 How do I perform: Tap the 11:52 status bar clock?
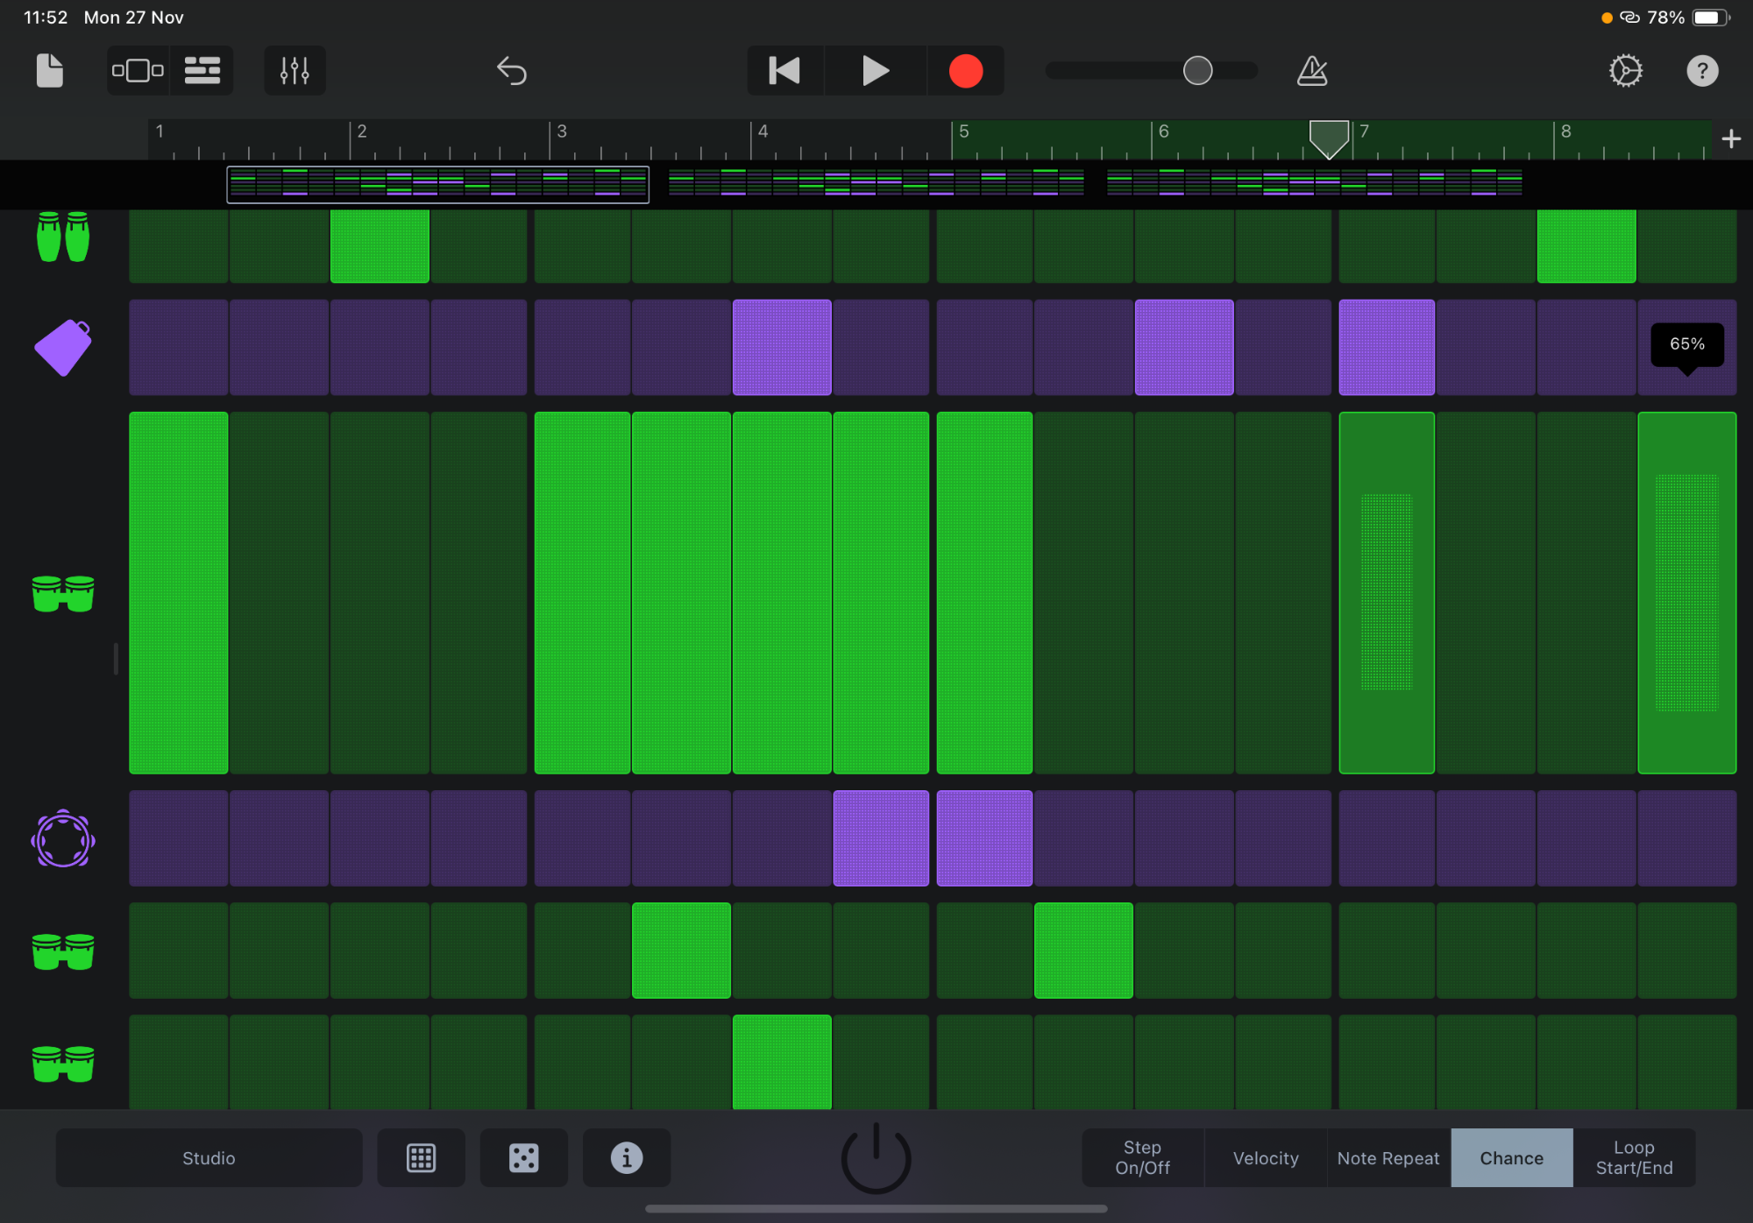[x=46, y=18]
